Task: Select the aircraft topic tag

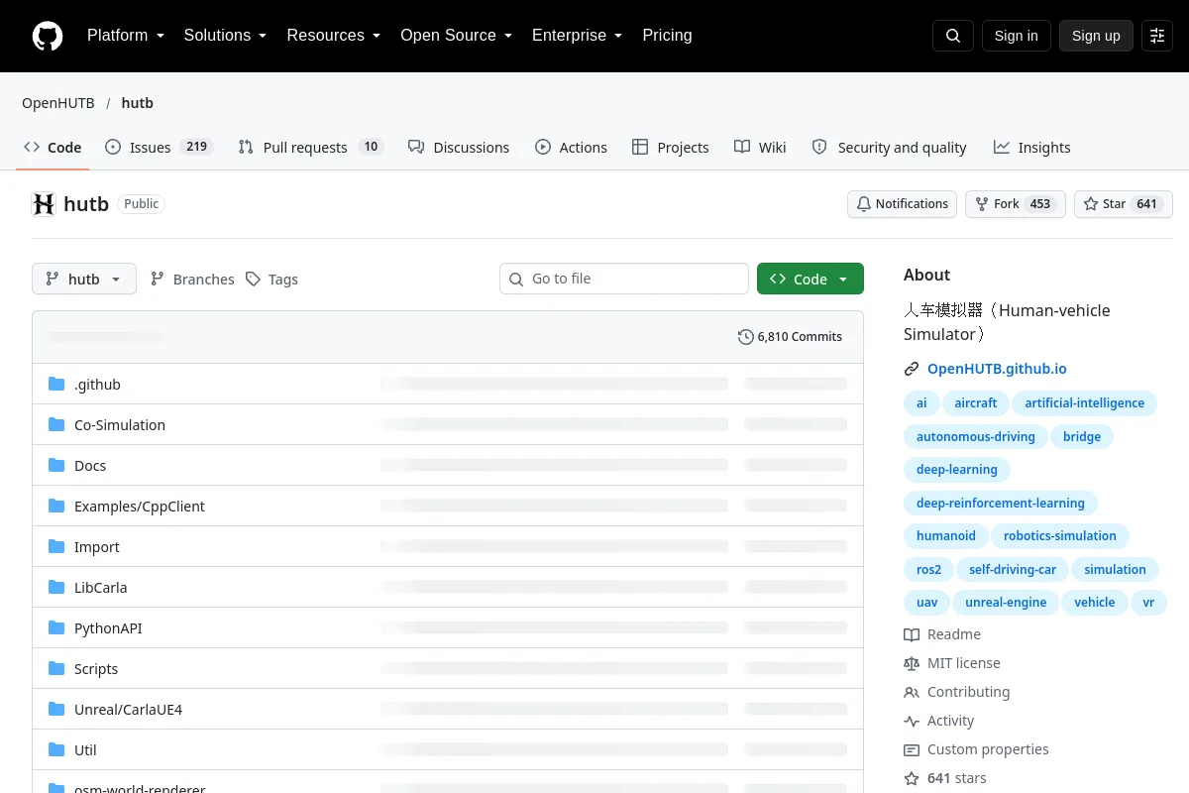Action: pyautogui.click(x=975, y=403)
